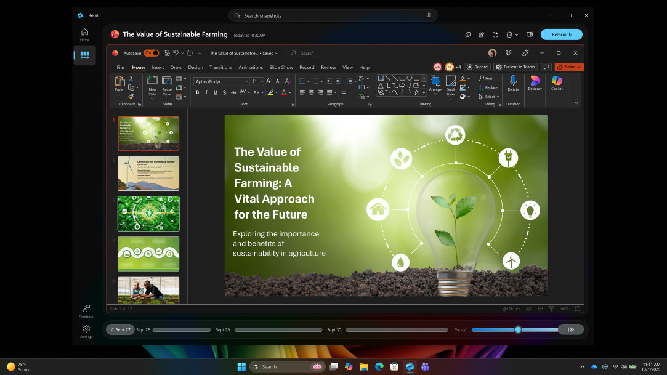The height and width of the screenshot is (375, 667).
Task: Click the Dictate microphone icon
Action: point(513,81)
